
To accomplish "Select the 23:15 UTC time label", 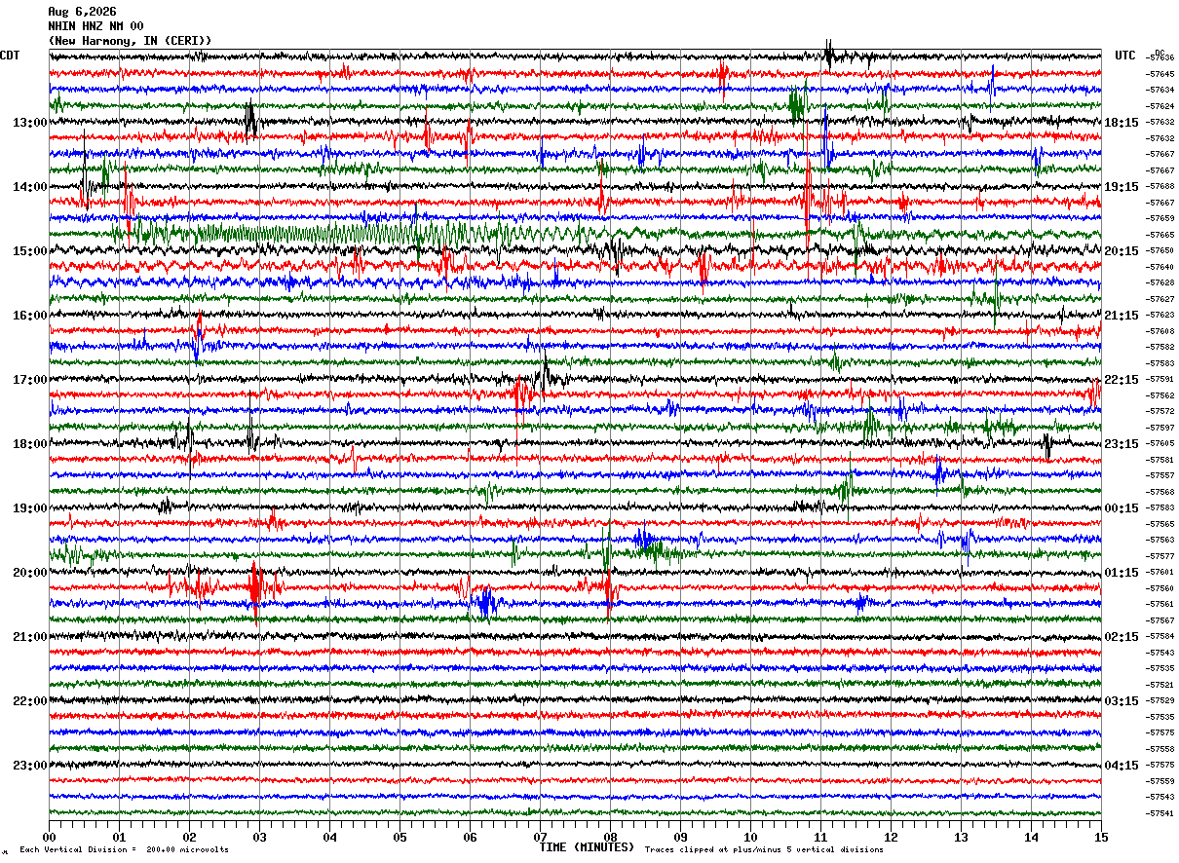I will pos(1122,444).
